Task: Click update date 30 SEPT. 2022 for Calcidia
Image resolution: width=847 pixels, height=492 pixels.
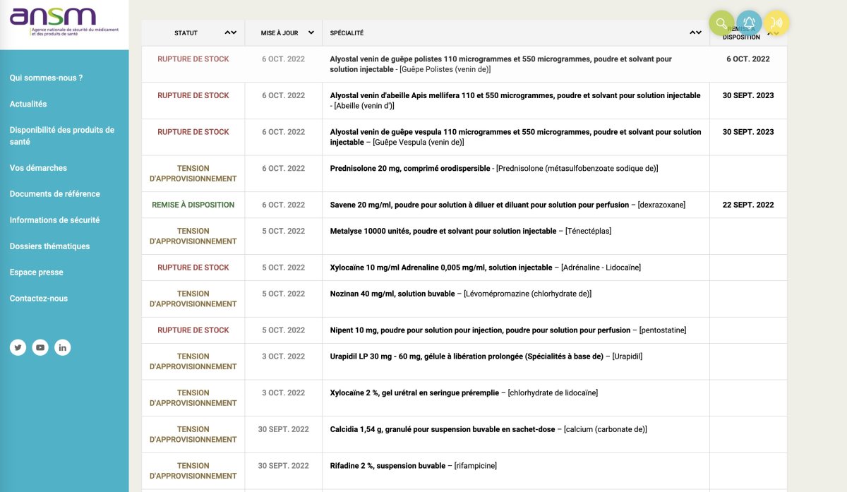Action: pos(284,429)
